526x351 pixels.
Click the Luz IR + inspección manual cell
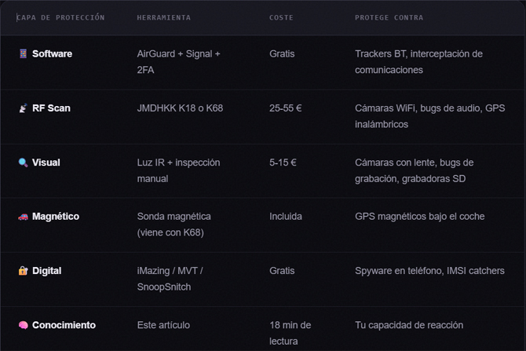178,170
